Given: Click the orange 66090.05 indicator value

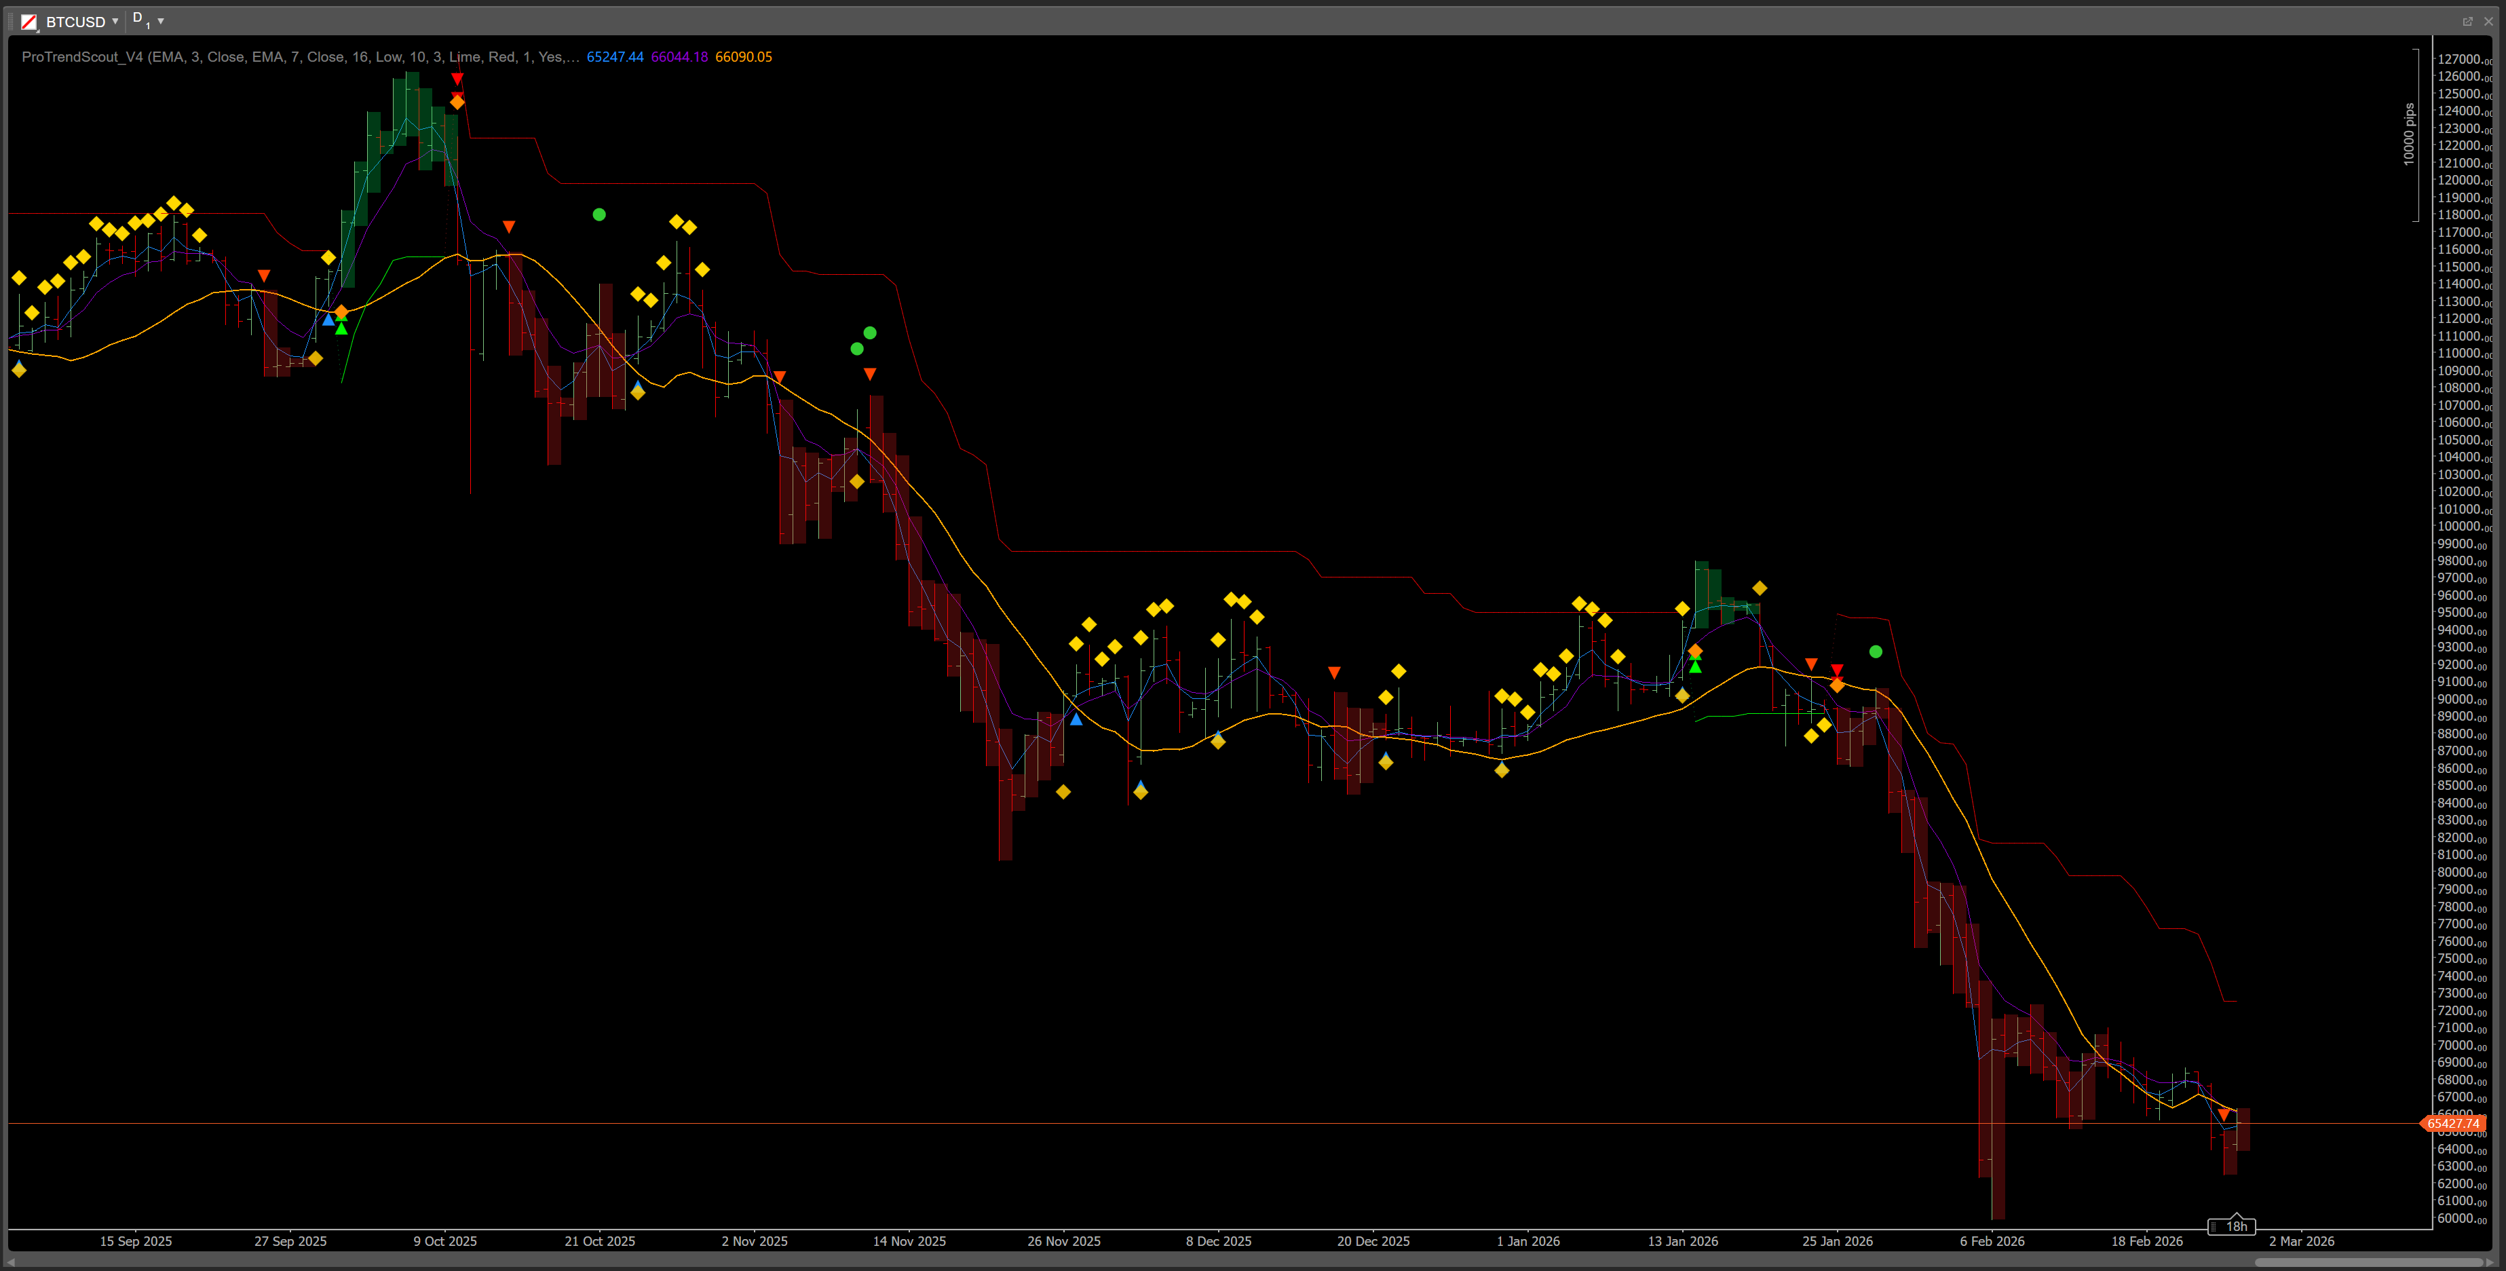Looking at the screenshot, I should pyautogui.click(x=743, y=58).
